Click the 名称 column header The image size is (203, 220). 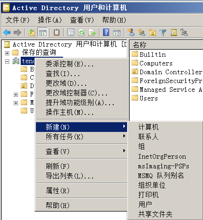[167, 45]
